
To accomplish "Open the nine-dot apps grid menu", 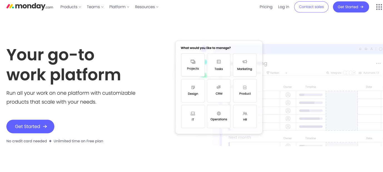I will (379, 7).
